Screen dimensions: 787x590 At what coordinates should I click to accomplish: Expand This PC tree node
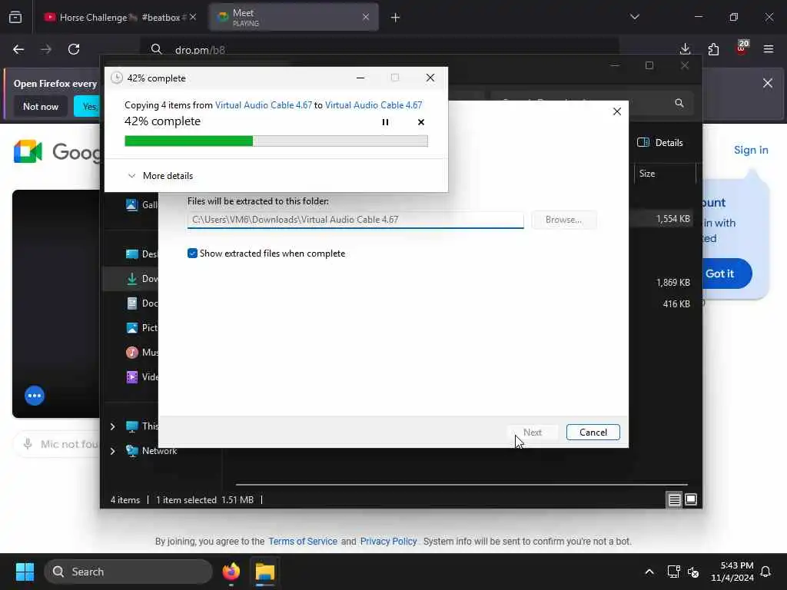tap(112, 426)
